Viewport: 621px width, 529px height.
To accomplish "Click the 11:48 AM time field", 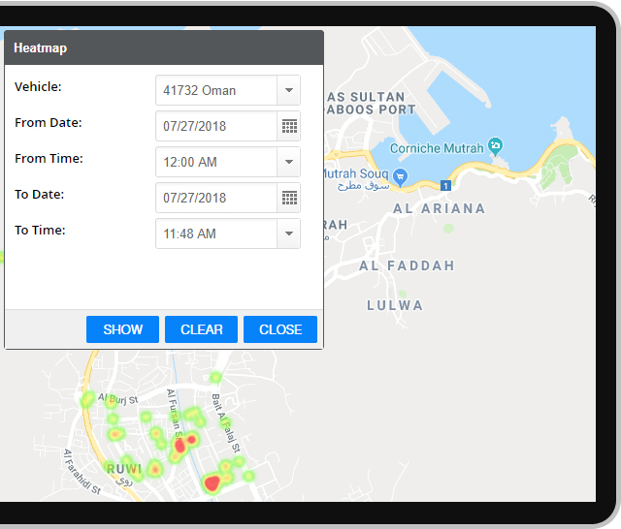I will (x=216, y=233).
